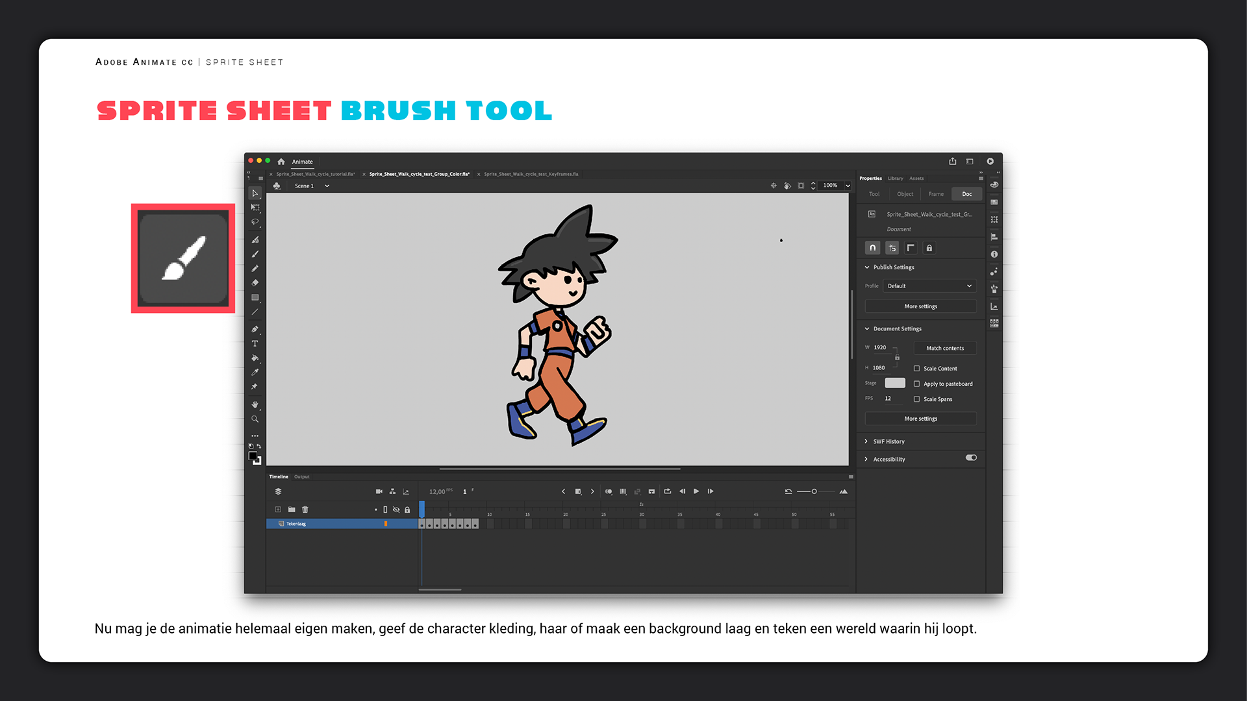Image resolution: width=1247 pixels, height=701 pixels.
Task: Click the stage color swatch
Action: click(895, 383)
